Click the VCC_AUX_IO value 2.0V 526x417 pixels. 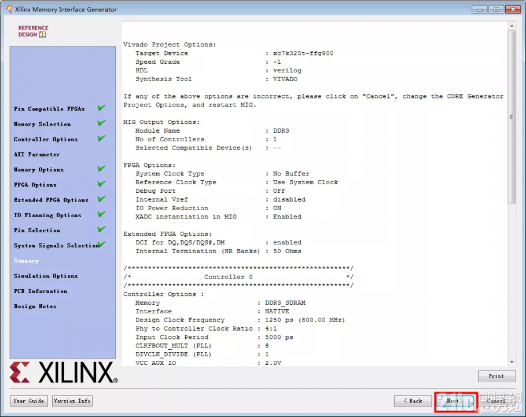click(x=273, y=363)
